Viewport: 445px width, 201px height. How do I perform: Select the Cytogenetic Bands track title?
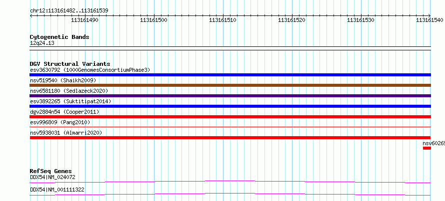click(59, 37)
